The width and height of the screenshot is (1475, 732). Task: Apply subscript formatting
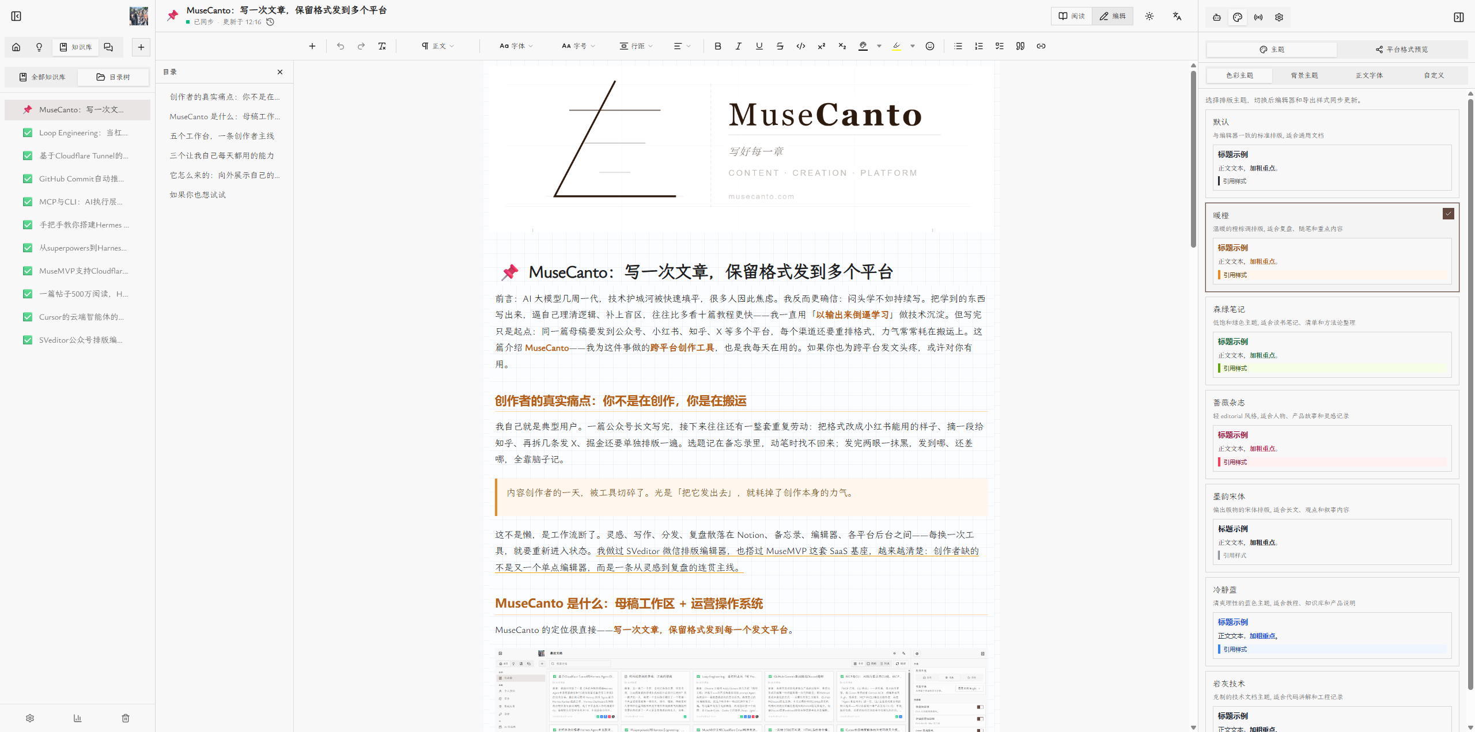click(842, 46)
